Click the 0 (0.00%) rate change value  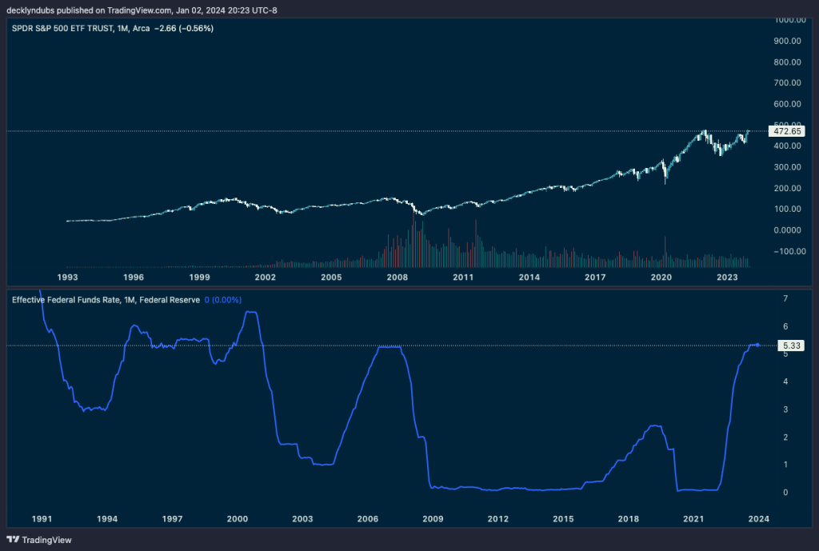pyautogui.click(x=222, y=300)
